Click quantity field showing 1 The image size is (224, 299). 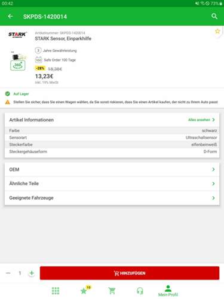(20, 273)
